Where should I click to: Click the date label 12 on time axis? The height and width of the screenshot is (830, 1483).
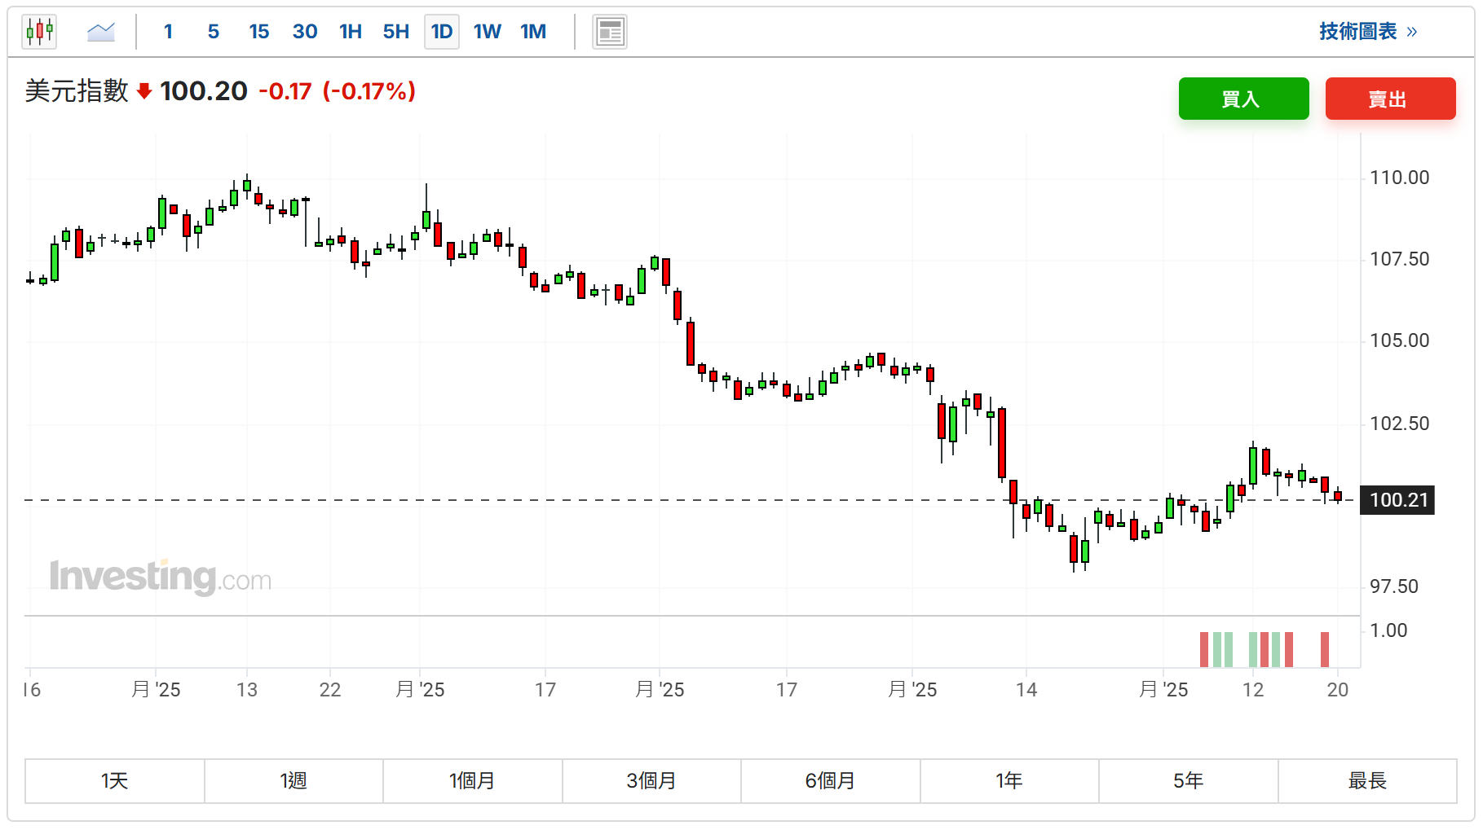pyautogui.click(x=1253, y=690)
